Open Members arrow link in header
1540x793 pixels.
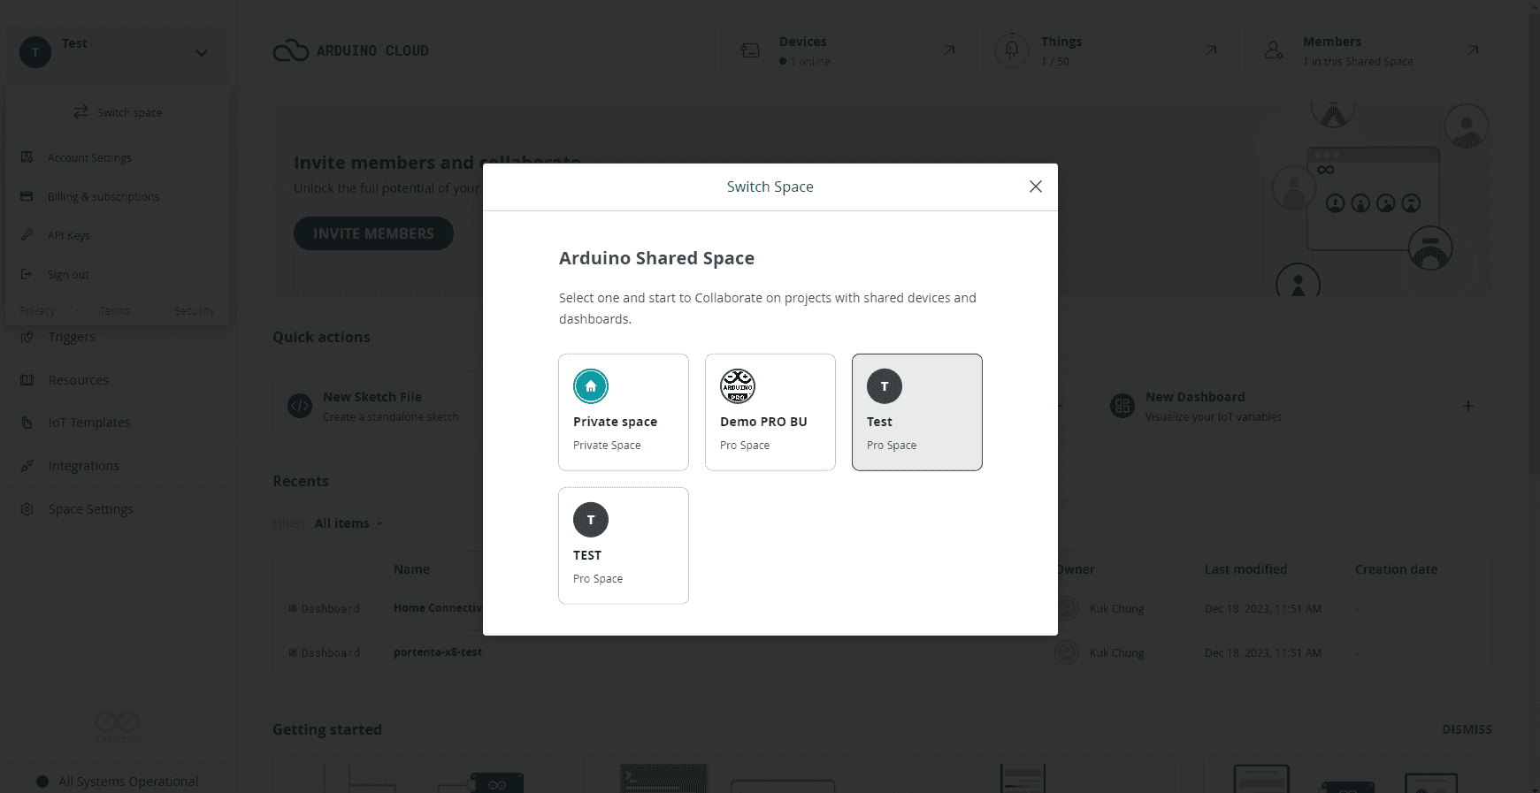(x=1473, y=50)
